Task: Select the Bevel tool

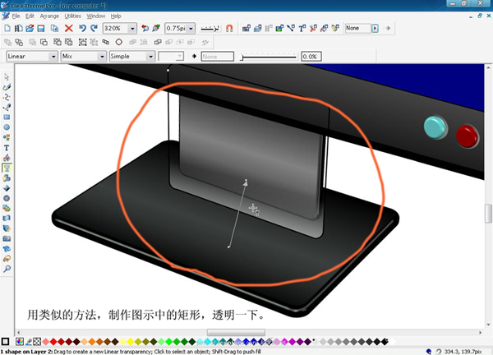Action: 7,188
